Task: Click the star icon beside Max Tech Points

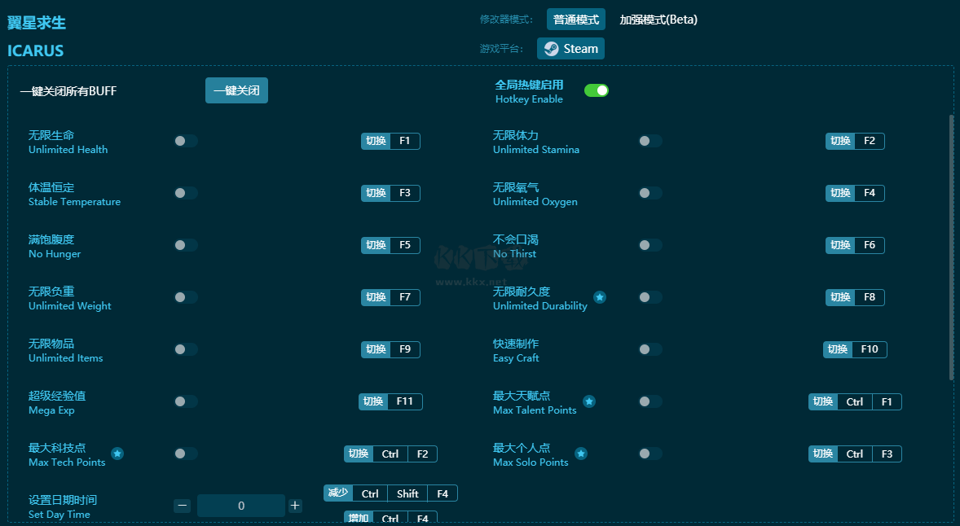Action: click(117, 454)
